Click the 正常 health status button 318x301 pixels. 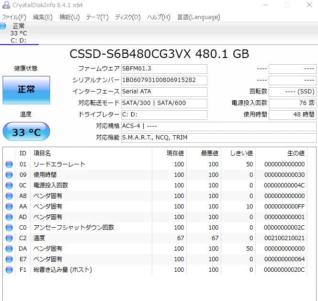click(x=26, y=90)
